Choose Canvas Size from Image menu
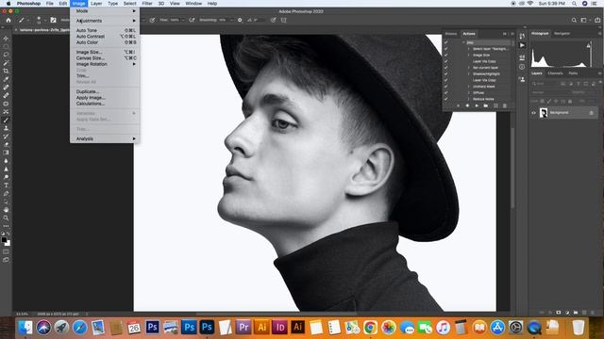 (x=105, y=58)
